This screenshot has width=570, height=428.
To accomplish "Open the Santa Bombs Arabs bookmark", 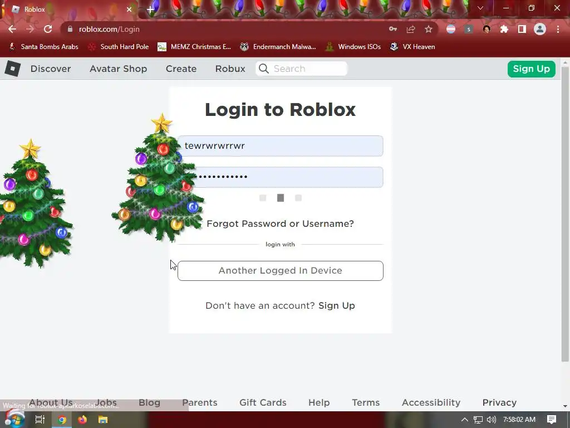I will coord(43,47).
